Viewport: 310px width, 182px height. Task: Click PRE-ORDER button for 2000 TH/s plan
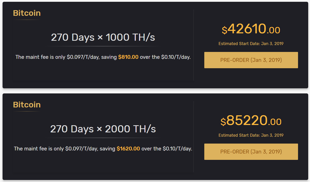(x=251, y=152)
